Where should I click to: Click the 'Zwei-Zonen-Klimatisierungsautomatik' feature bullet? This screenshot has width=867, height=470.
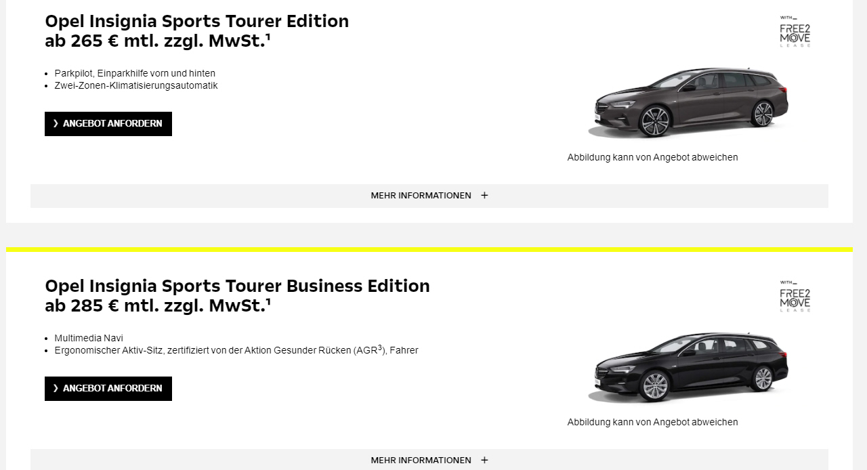click(x=136, y=86)
